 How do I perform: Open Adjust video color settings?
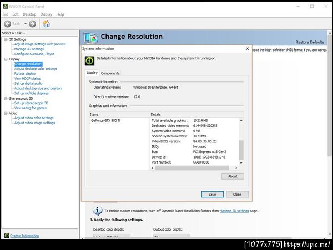(x=34, y=118)
